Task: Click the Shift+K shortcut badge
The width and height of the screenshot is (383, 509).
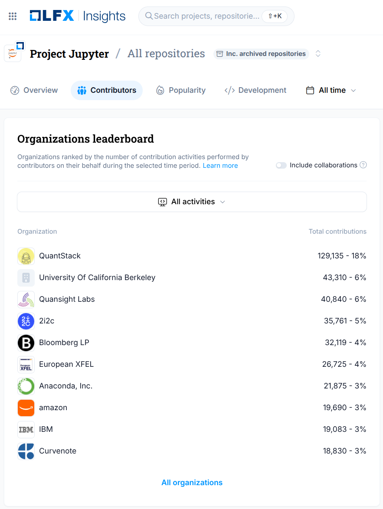Action: [x=275, y=16]
